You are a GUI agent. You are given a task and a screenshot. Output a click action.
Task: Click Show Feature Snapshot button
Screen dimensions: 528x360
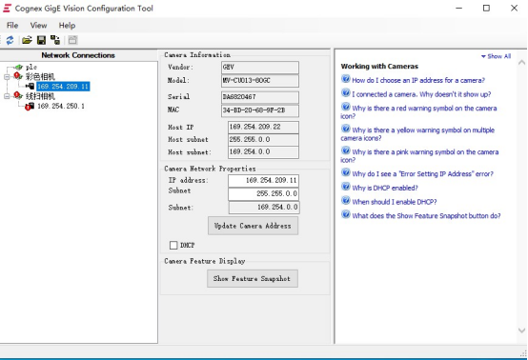pos(253,279)
